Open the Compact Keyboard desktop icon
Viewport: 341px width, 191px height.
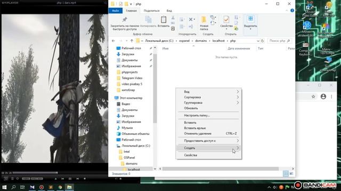tap(305, 50)
